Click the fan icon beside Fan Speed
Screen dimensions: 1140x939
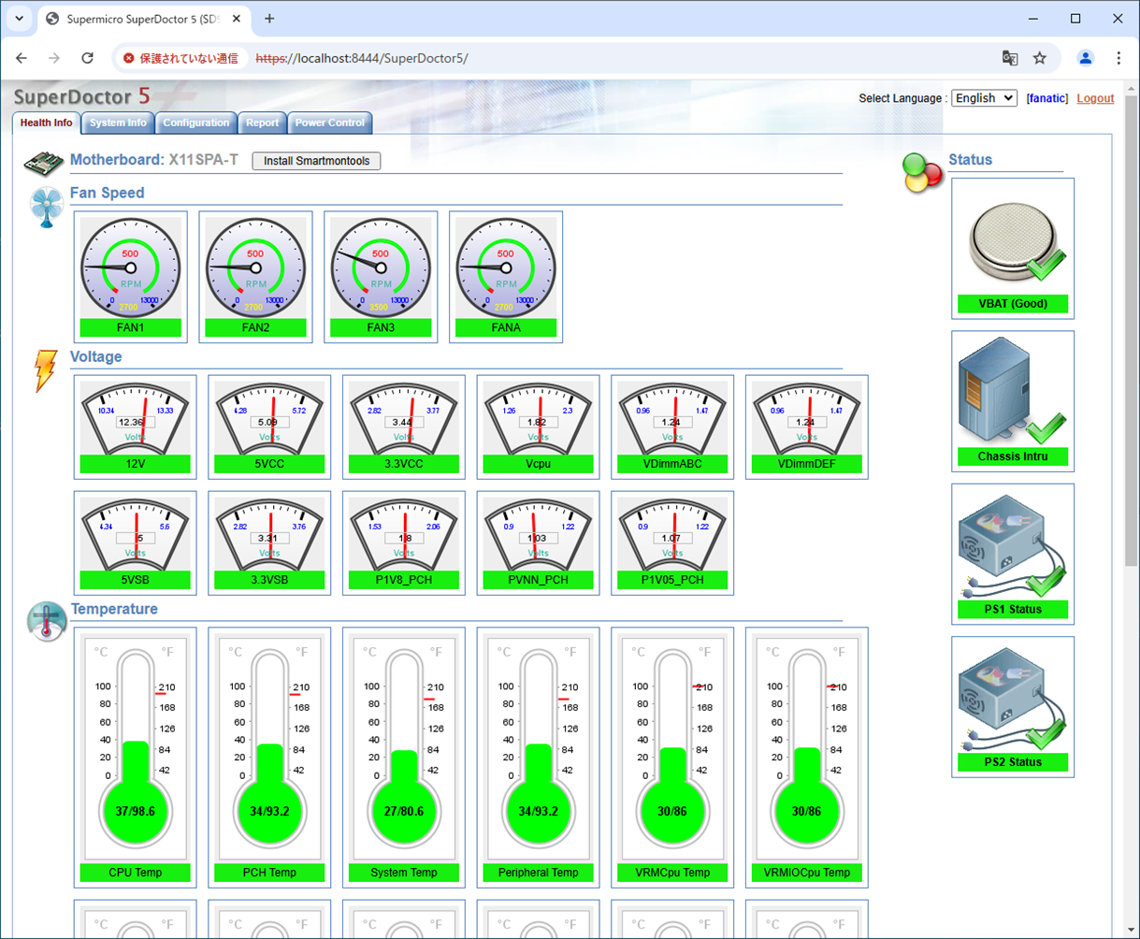(x=47, y=208)
